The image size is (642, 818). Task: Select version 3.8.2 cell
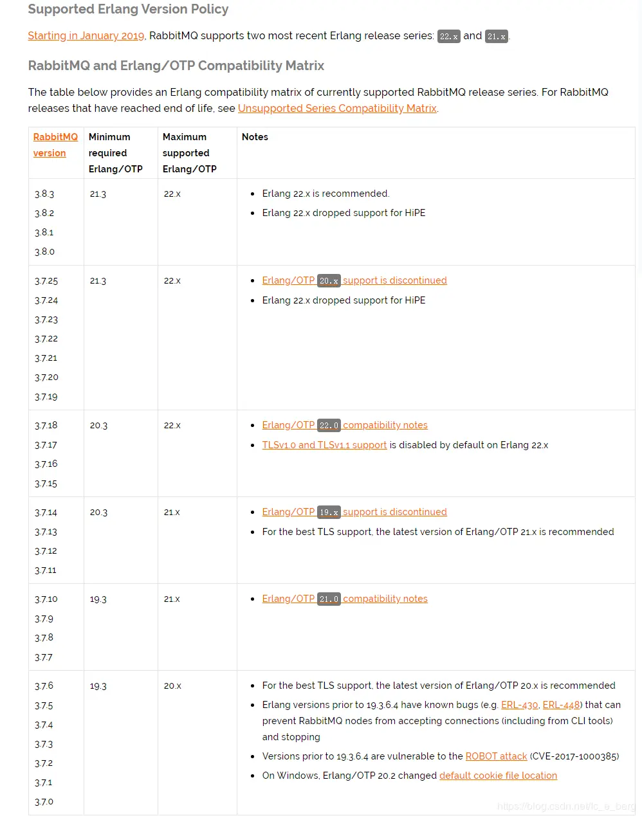(x=44, y=213)
